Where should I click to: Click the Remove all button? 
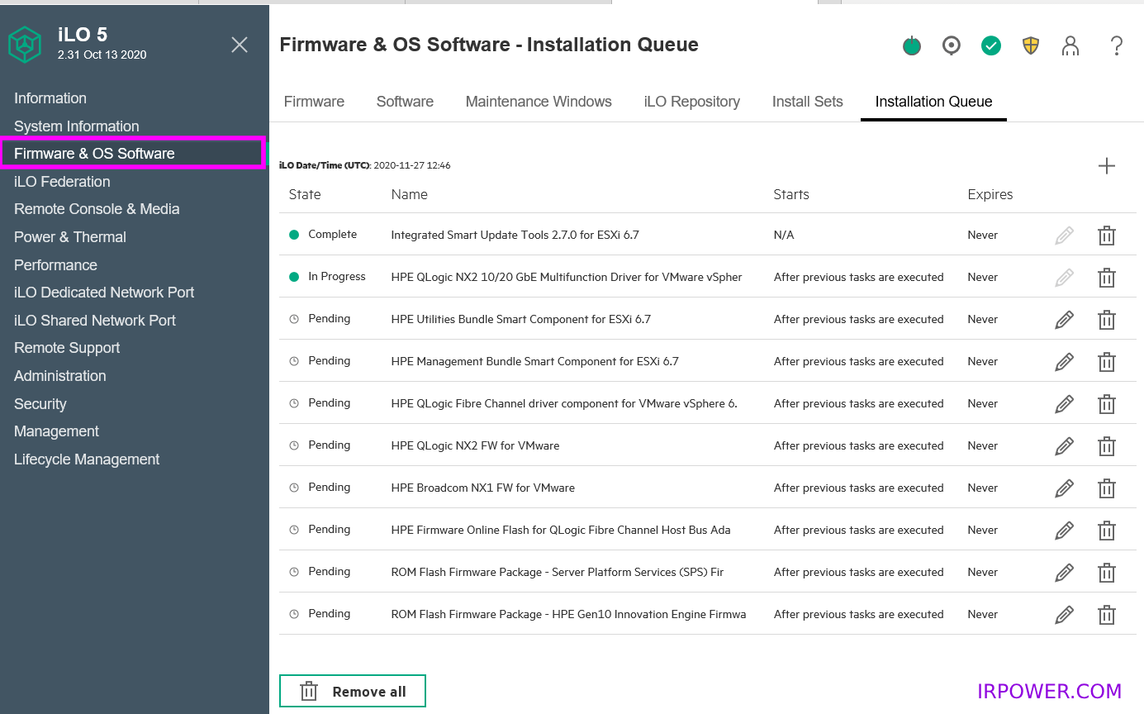tap(353, 692)
